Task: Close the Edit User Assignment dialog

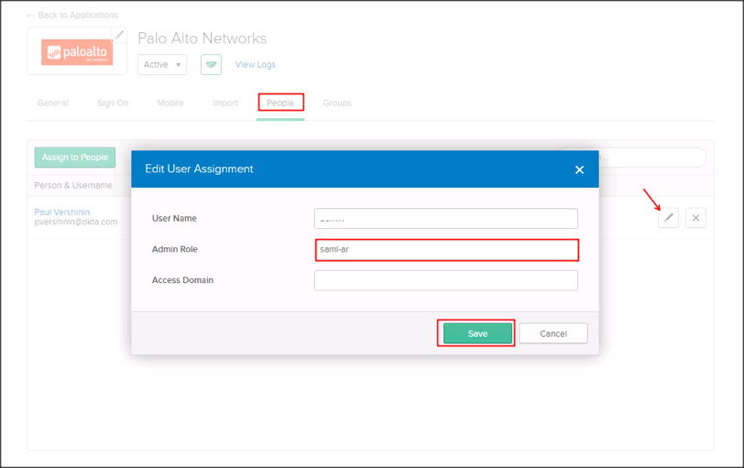Action: 579,169
